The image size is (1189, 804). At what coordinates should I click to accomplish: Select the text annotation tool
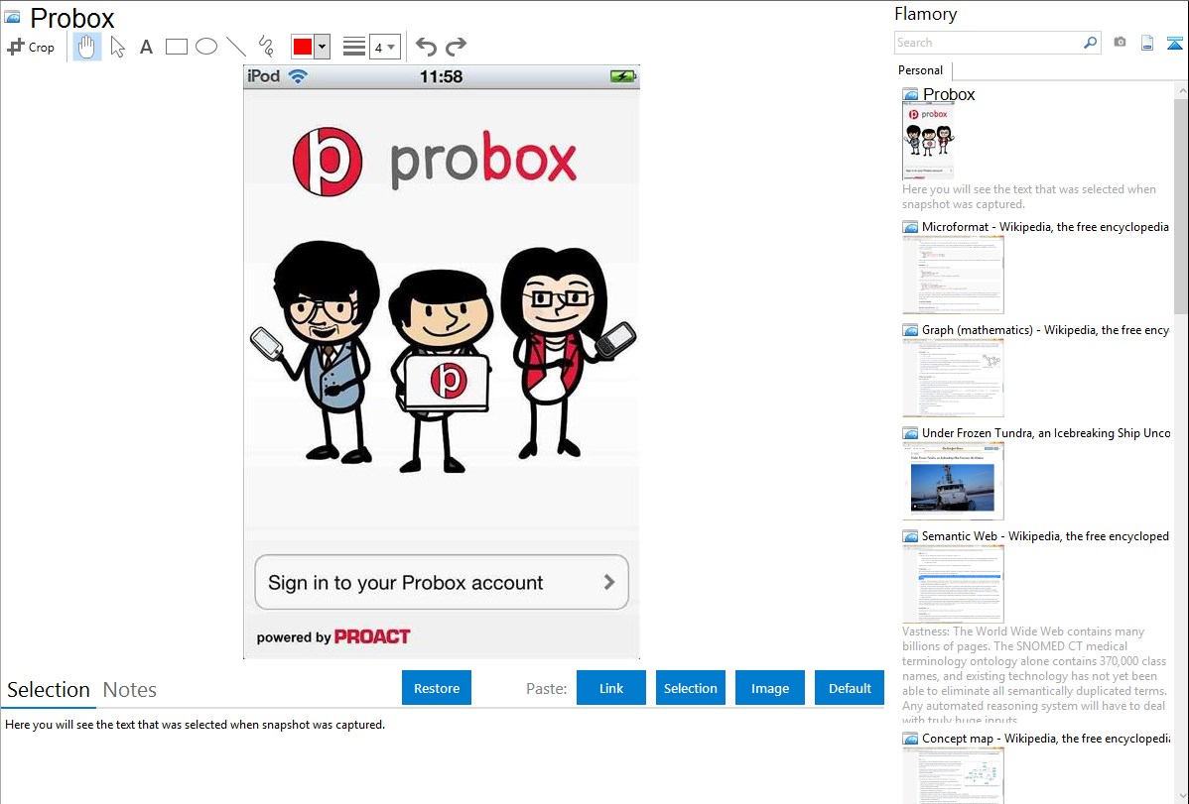point(146,48)
